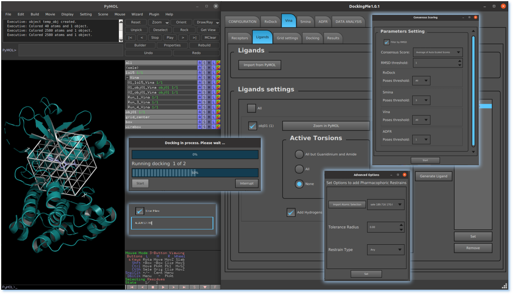Open RxDock Poses threshold dropdown
The height and width of the screenshot is (294, 513).
tap(422, 81)
